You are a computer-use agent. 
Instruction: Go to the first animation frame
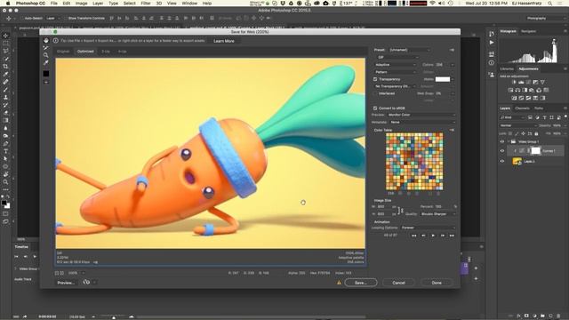(413, 236)
